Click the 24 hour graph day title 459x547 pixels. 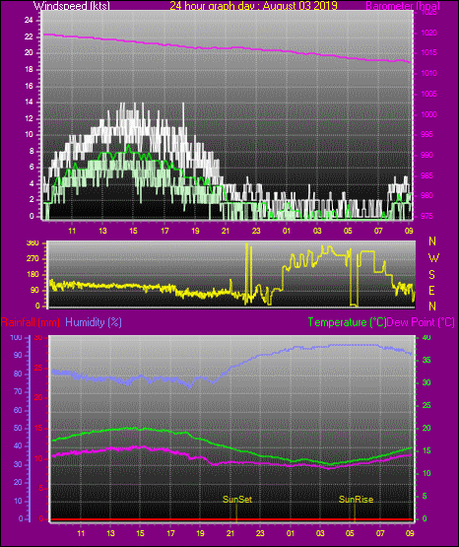point(253,6)
